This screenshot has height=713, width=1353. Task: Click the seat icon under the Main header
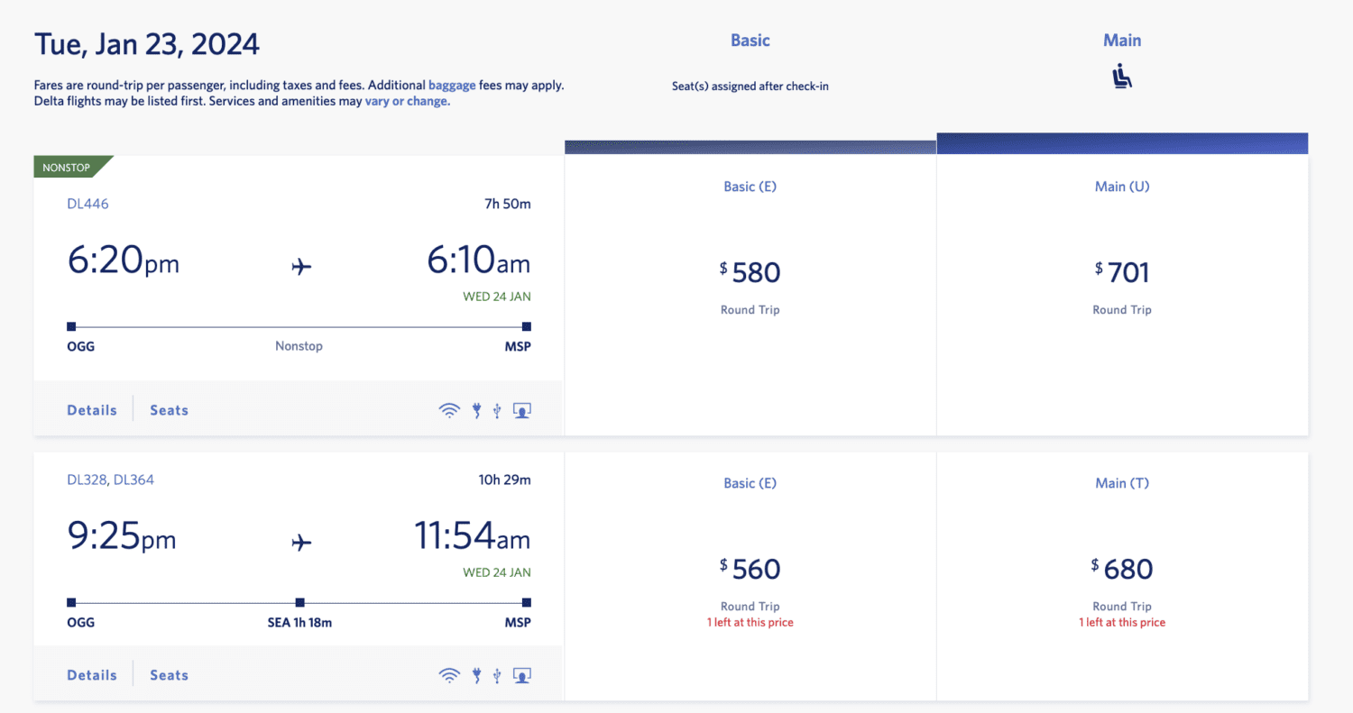pos(1121,78)
